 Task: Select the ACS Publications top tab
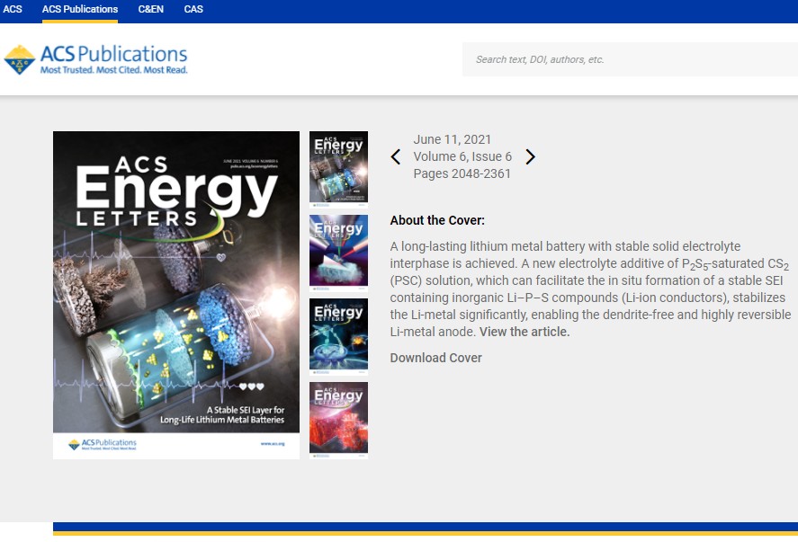(80, 9)
